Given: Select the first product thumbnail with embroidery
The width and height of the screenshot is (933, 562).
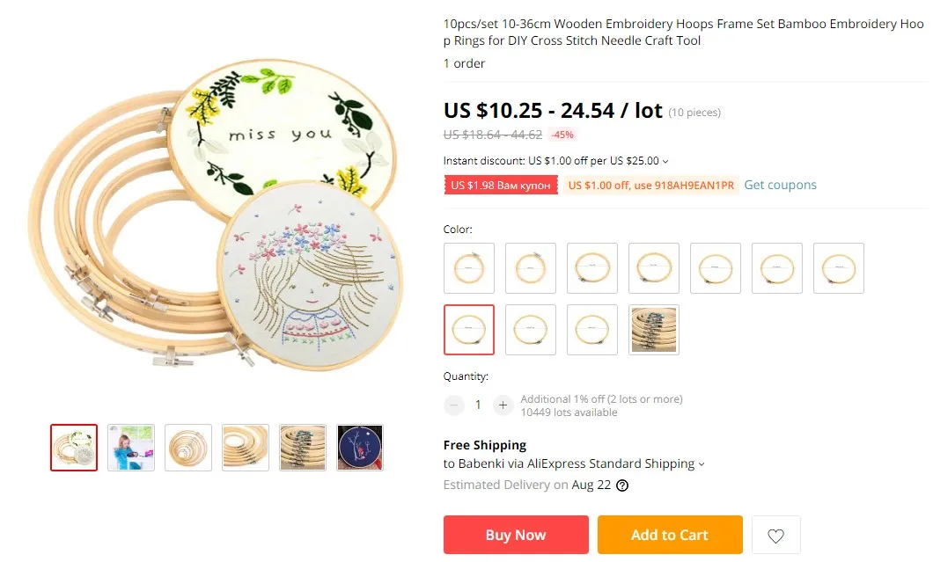Looking at the screenshot, I should pyautogui.click(x=74, y=448).
